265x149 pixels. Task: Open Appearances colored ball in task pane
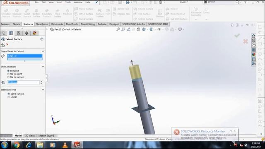coord(253,55)
